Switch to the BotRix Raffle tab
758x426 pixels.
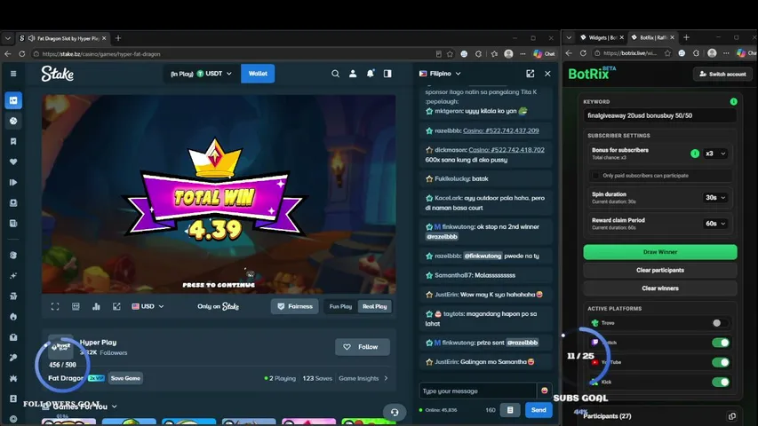coord(653,37)
